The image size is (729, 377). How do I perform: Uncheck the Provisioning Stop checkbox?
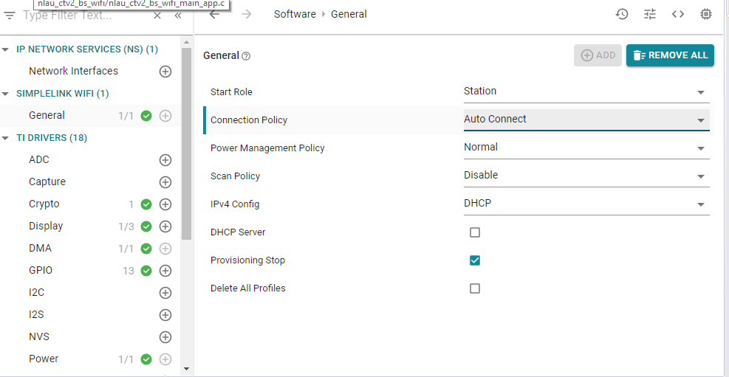(x=475, y=260)
